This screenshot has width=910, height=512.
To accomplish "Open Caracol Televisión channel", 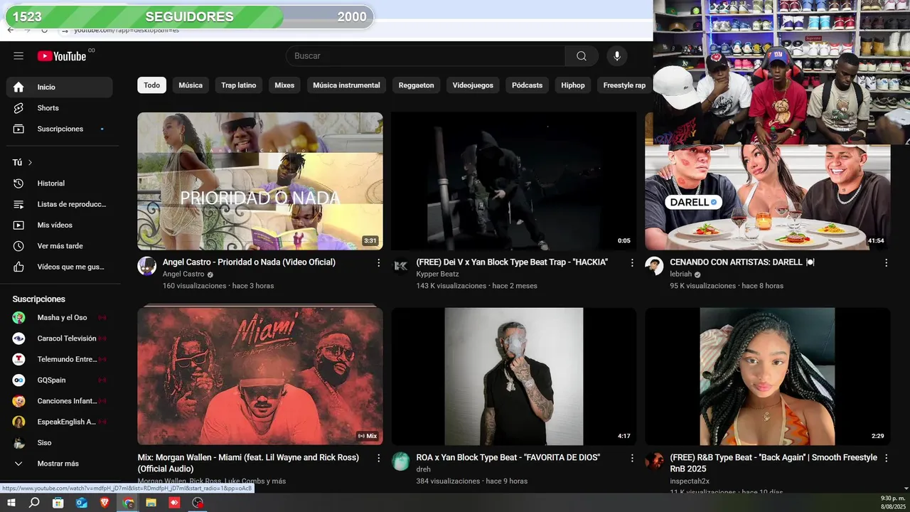I will pos(60,338).
